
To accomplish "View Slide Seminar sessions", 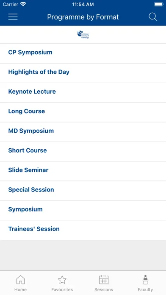I will [x=83, y=171].
